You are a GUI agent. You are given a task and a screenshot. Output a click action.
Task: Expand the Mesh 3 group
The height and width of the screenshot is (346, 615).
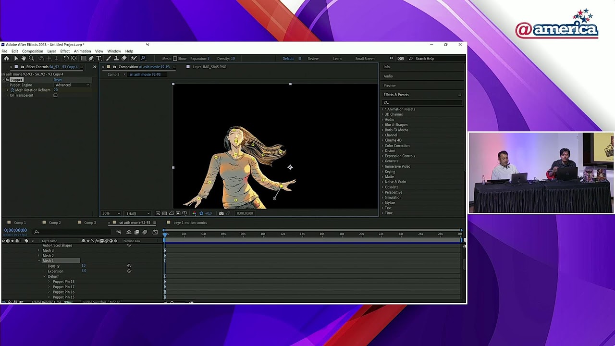39,250
